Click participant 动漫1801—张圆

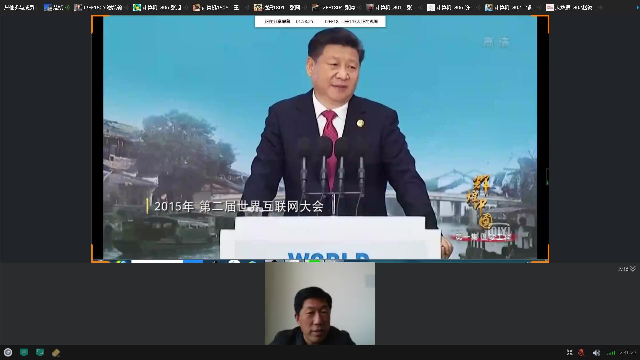coord(278,7)
